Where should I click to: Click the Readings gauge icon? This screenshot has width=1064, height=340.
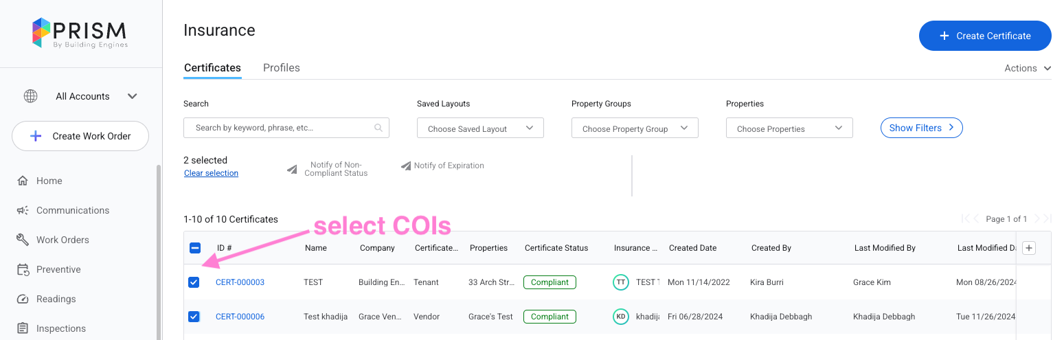point(23,299)
